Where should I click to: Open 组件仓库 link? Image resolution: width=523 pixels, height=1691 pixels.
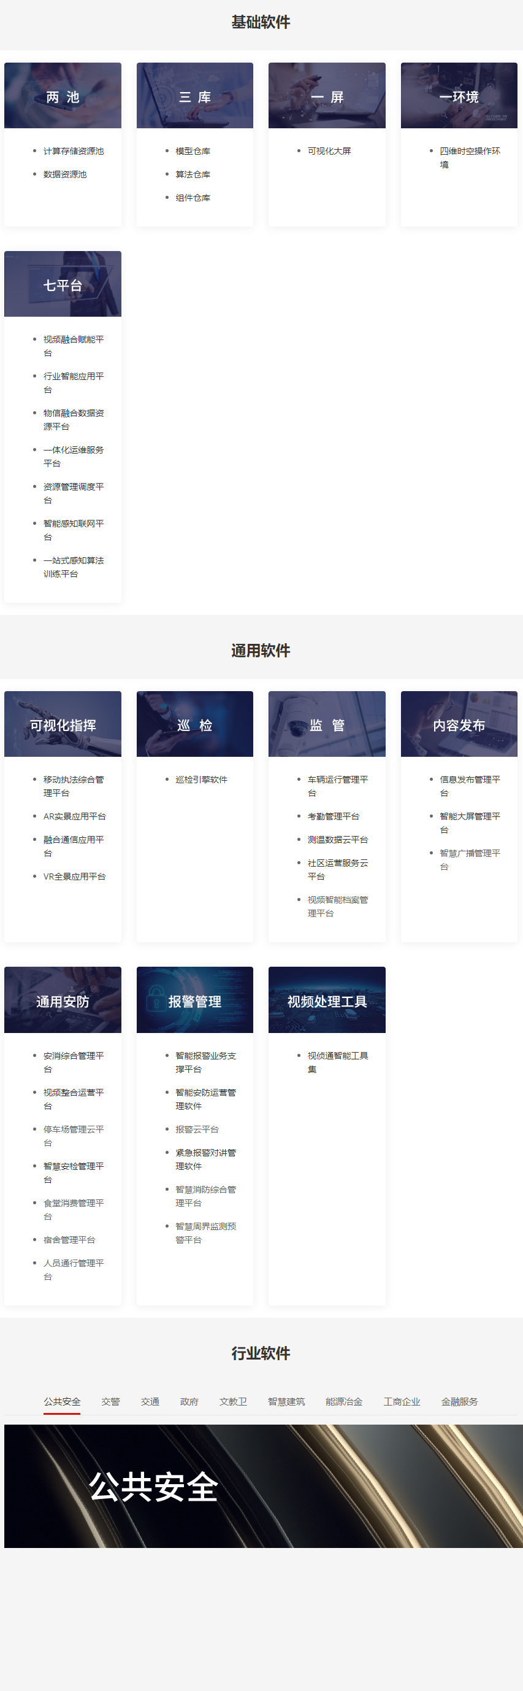point(193,198)
